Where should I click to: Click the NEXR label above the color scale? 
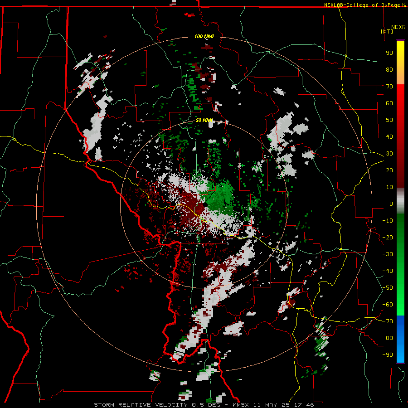tap(398, 27)
